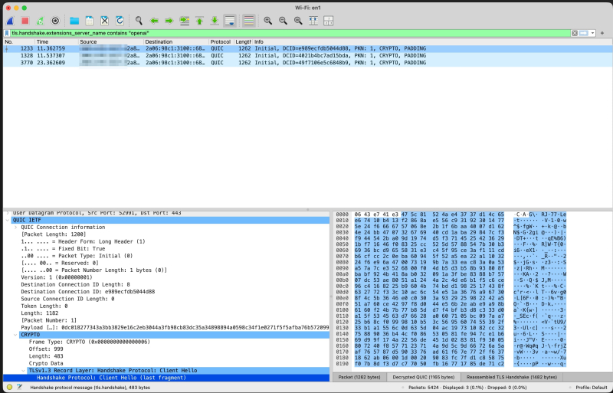Open Find a packet magnifier
Image resolution: width=613 pixels, height=393 pixels.
139,21
